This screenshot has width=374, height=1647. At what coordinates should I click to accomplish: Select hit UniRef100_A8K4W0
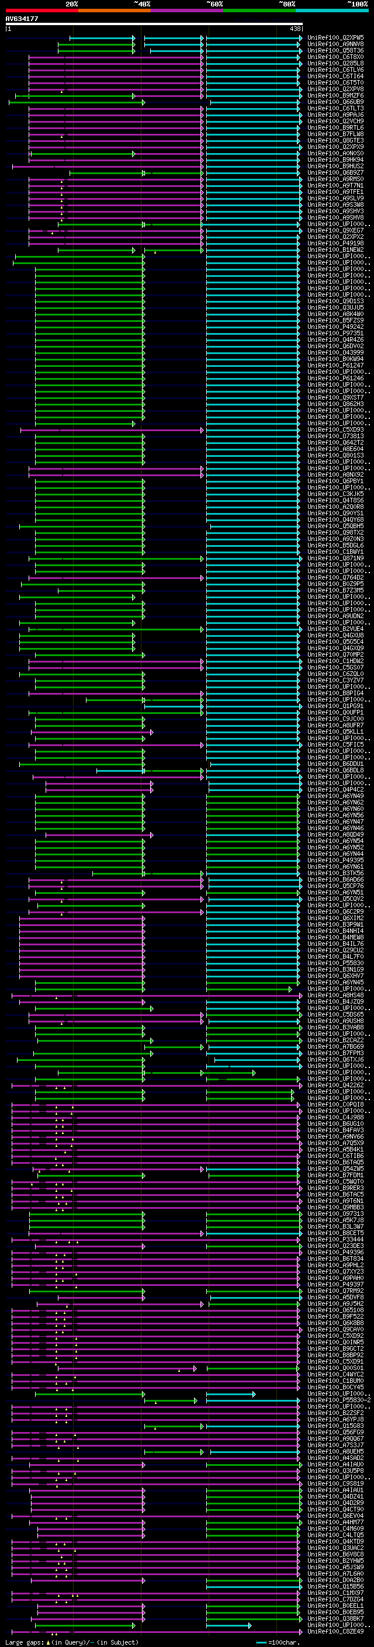[x=335, y=314]
